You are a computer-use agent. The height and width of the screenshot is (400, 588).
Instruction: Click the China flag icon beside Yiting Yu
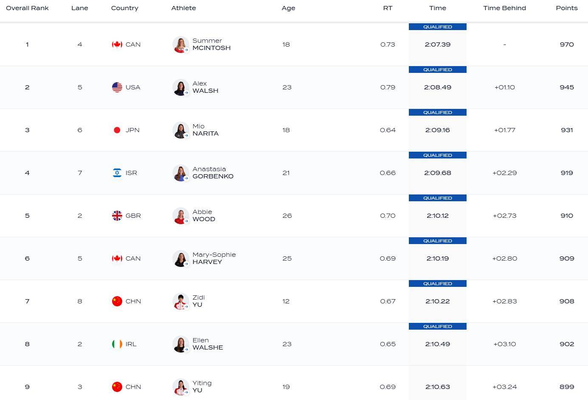[117, 387]
